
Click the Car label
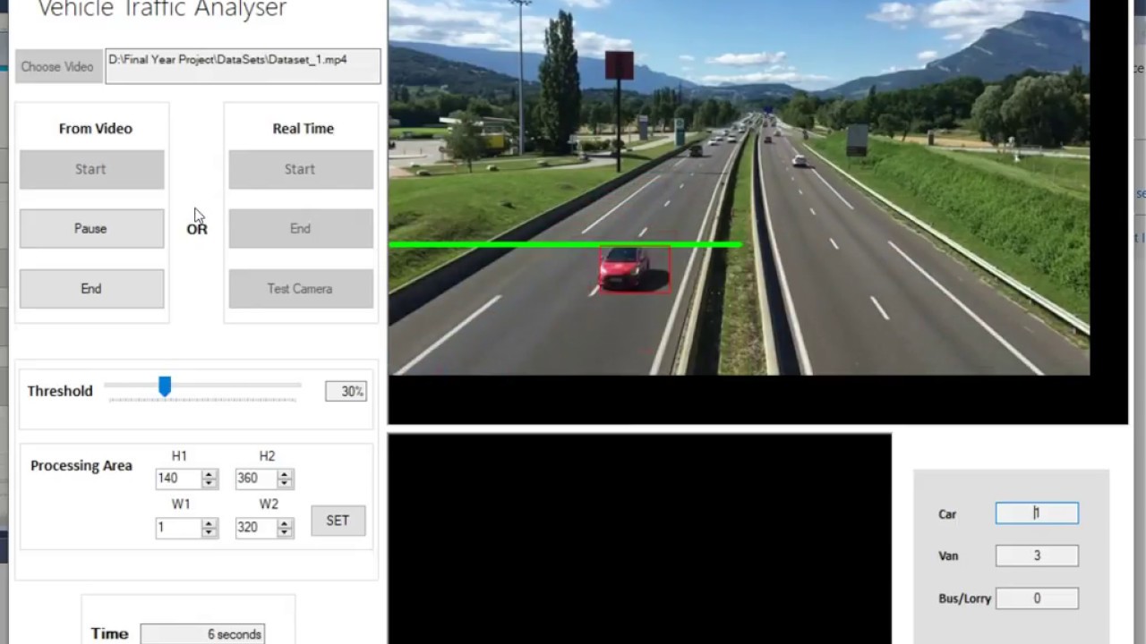[x=947, y=514]
